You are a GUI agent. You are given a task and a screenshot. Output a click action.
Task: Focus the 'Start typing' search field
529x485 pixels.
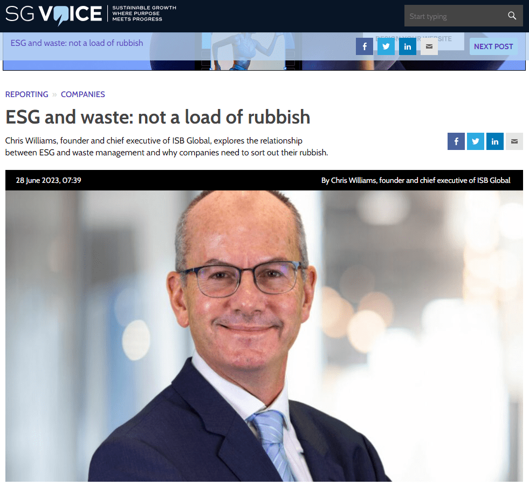click(456, 16)
